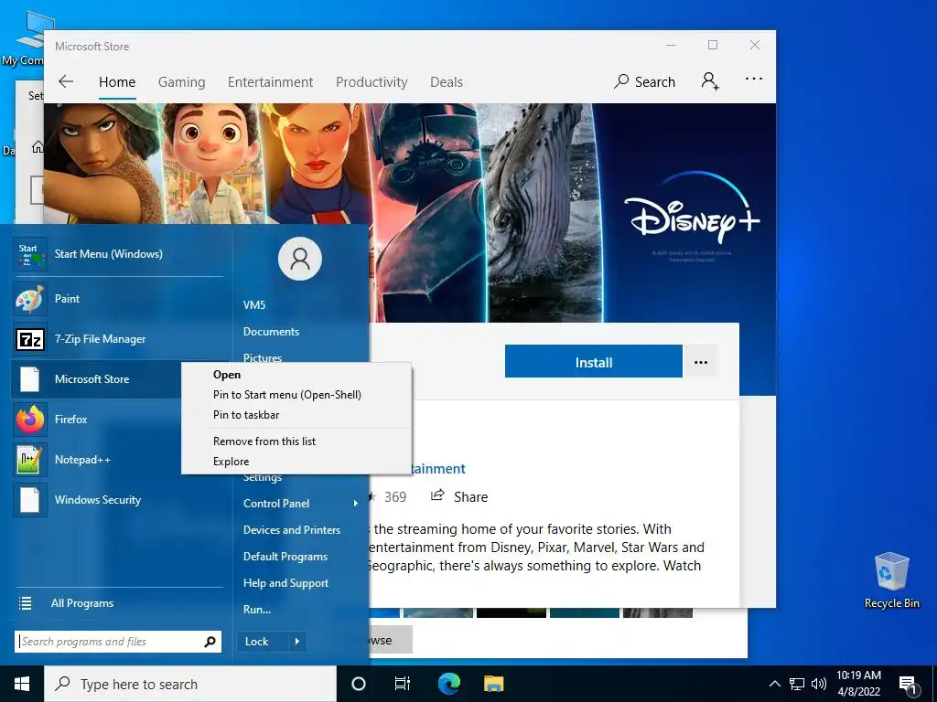Expand All Programs list
The height and width of the screenshot is (702, 937).
pos(118,603)
